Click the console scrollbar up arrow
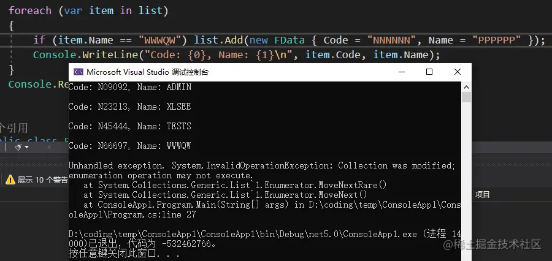This screenshot has height=261, width=552. coord(467,87)
